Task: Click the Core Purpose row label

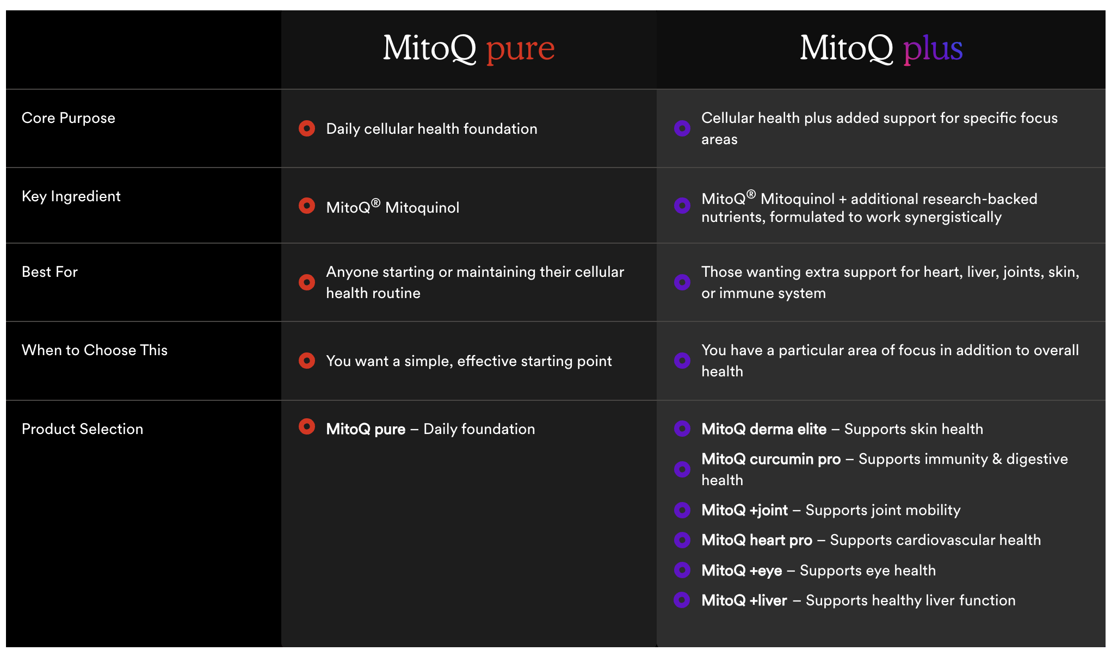Action: pyautogui.click(x=69, y=118)
